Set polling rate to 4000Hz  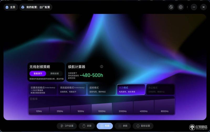click(x=144, y=107)
